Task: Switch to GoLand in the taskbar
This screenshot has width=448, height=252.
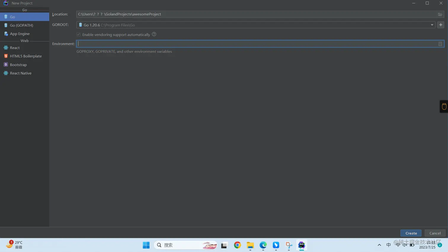Action: tap(302, 245)
